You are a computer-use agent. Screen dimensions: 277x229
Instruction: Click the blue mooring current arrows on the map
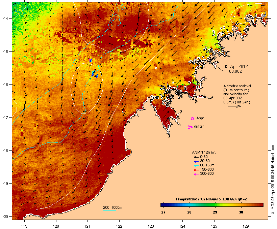pyautogui.click(x=95, y=74)
